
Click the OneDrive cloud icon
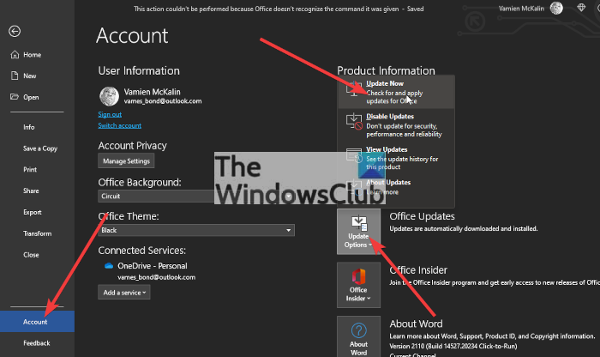click(109, 266)
